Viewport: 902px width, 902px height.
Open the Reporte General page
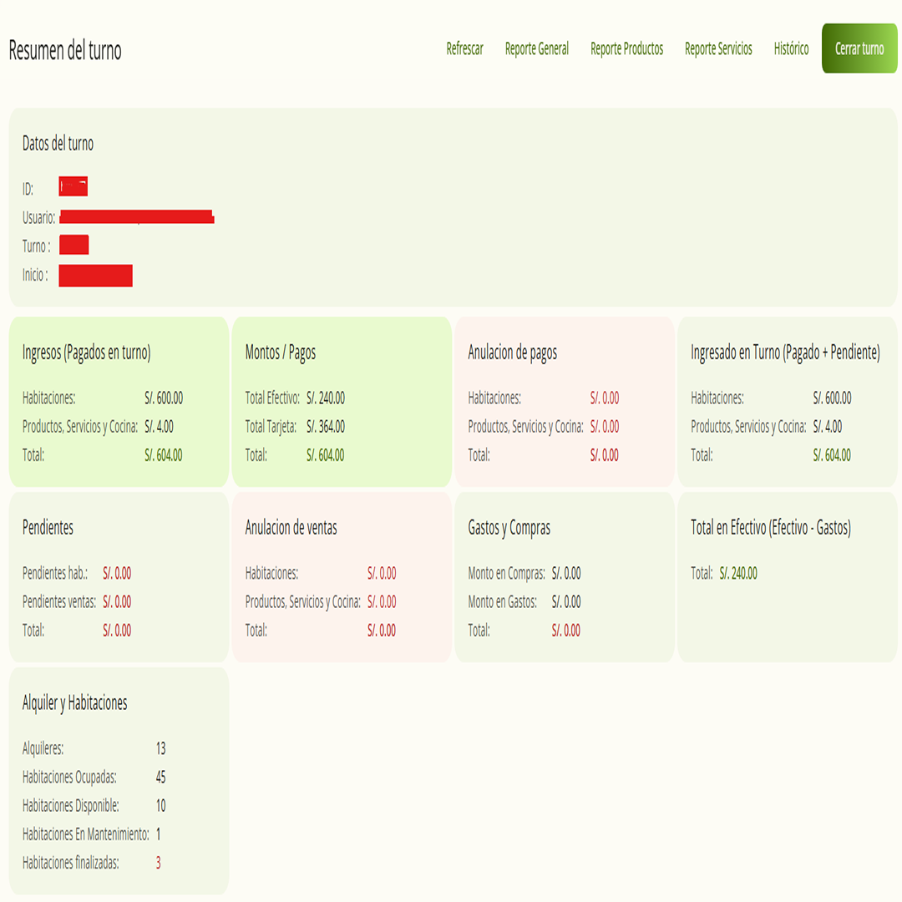(x=536, y=49)
